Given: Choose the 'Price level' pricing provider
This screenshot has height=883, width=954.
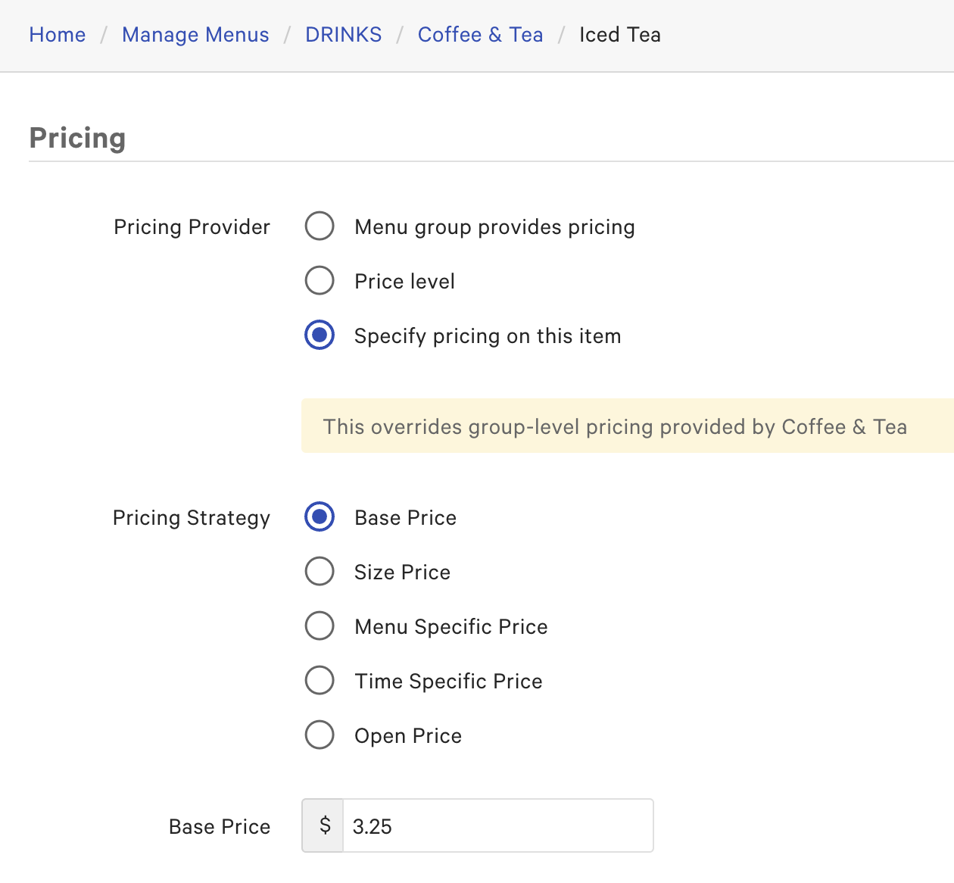Looking at the screenshot, I should (320, 280).
